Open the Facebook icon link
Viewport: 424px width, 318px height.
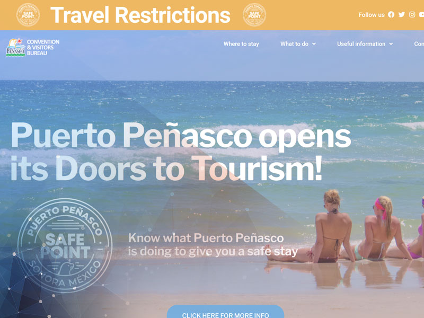coord(391,15)
